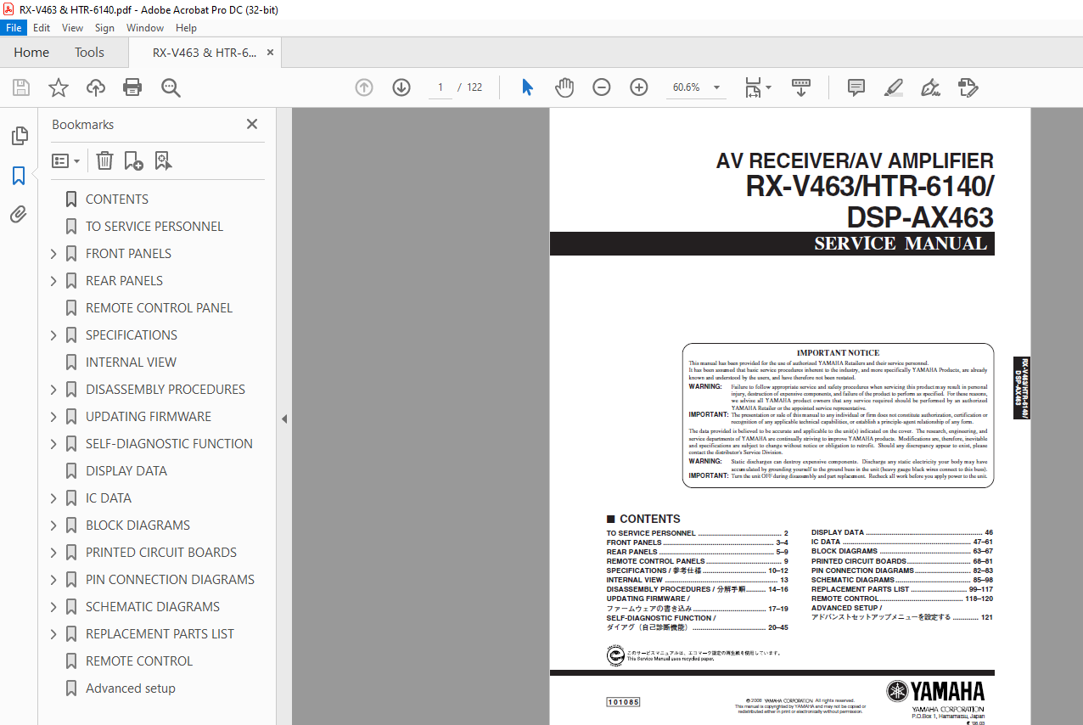
Task: Jump to DISPLAY DATA bookmark
Action: click(126, 471)
